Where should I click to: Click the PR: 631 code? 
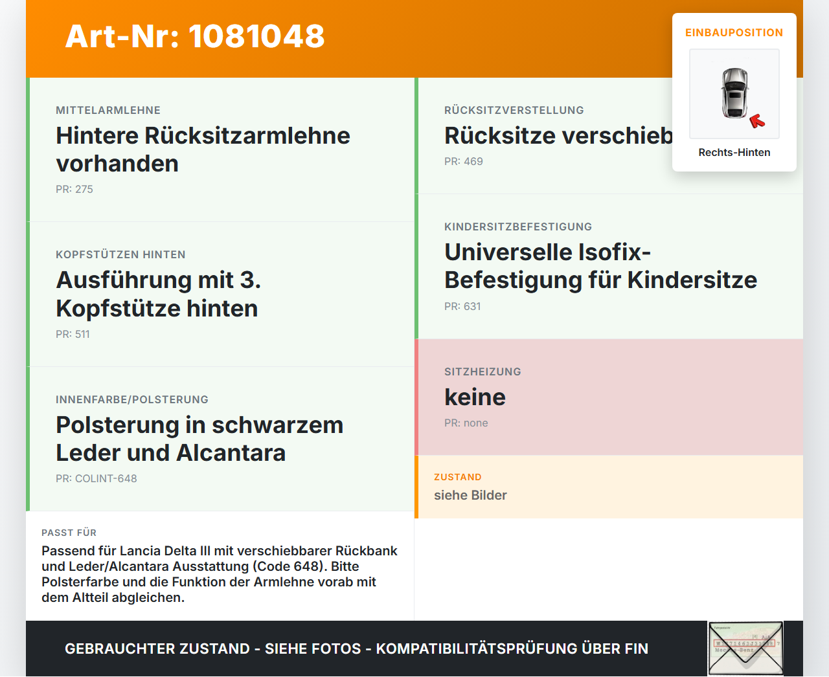pyautogui.click(x=462, y=306)
